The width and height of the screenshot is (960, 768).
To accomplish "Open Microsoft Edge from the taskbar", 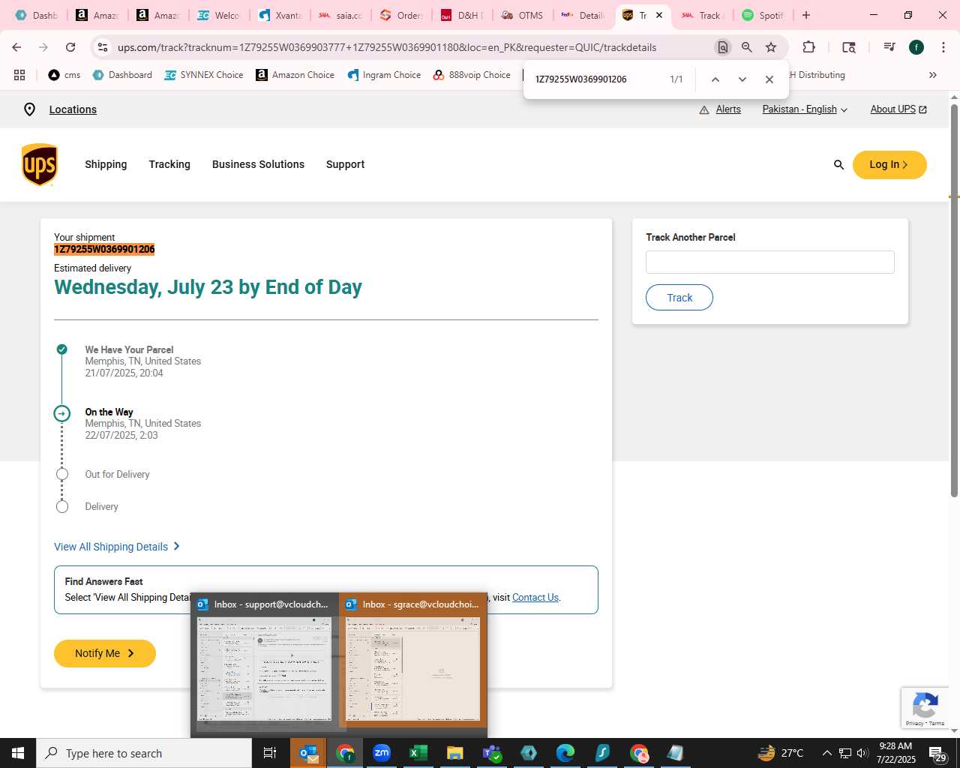I will tap(565, 753).
